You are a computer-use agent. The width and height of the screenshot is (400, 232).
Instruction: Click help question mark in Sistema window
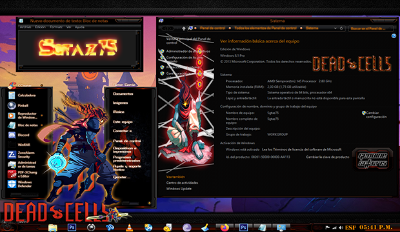pos(394,36)
